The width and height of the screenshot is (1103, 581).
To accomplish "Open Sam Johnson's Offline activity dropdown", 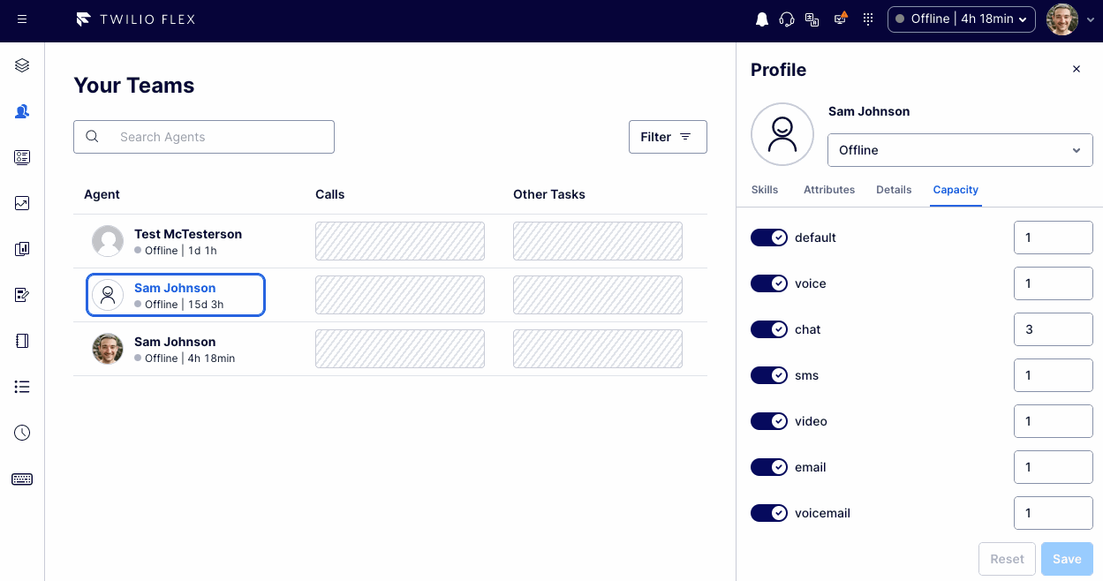I will click(960, 150).
